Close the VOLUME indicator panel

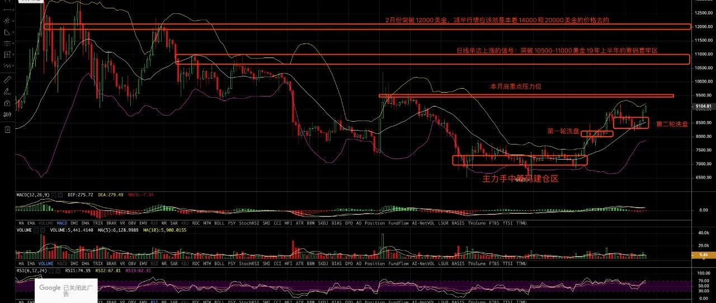43,230
